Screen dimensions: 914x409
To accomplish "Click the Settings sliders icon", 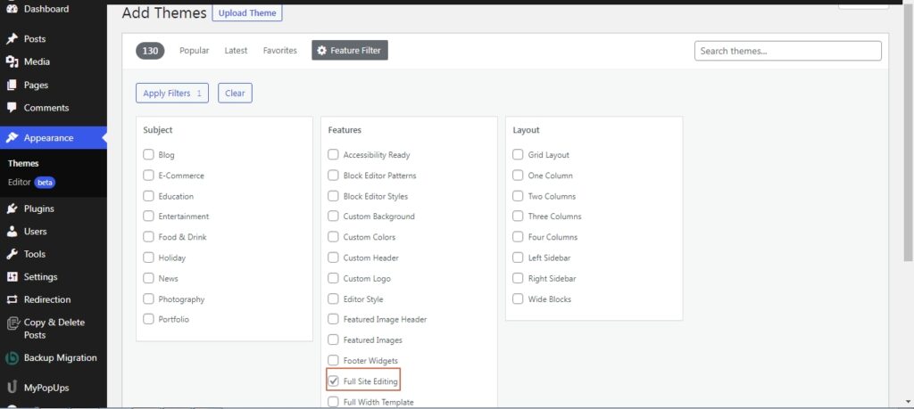I will [12, 277].
